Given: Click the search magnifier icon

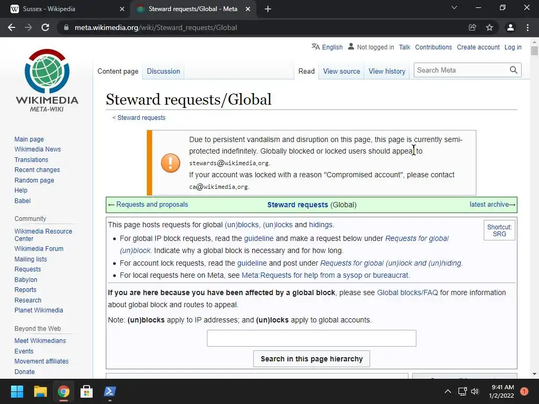Looking at the screenshot, I should coord(514,70).
